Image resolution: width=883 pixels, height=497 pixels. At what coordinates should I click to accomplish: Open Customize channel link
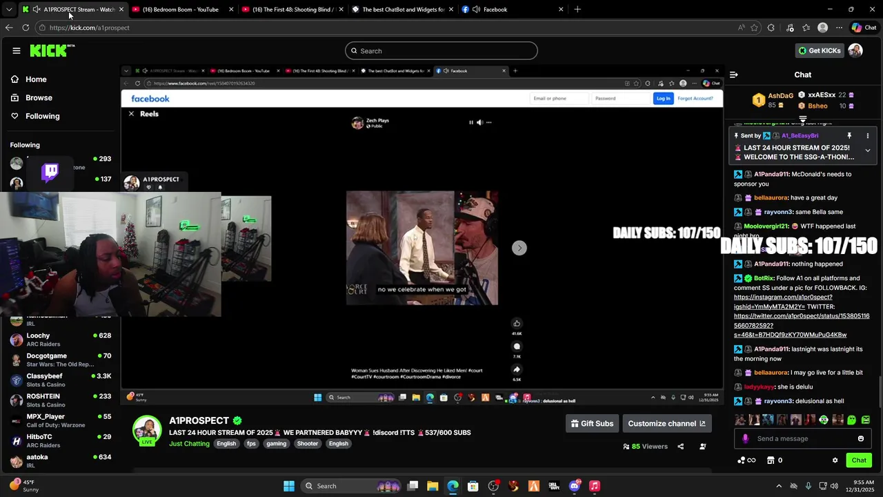pos(666,423)
